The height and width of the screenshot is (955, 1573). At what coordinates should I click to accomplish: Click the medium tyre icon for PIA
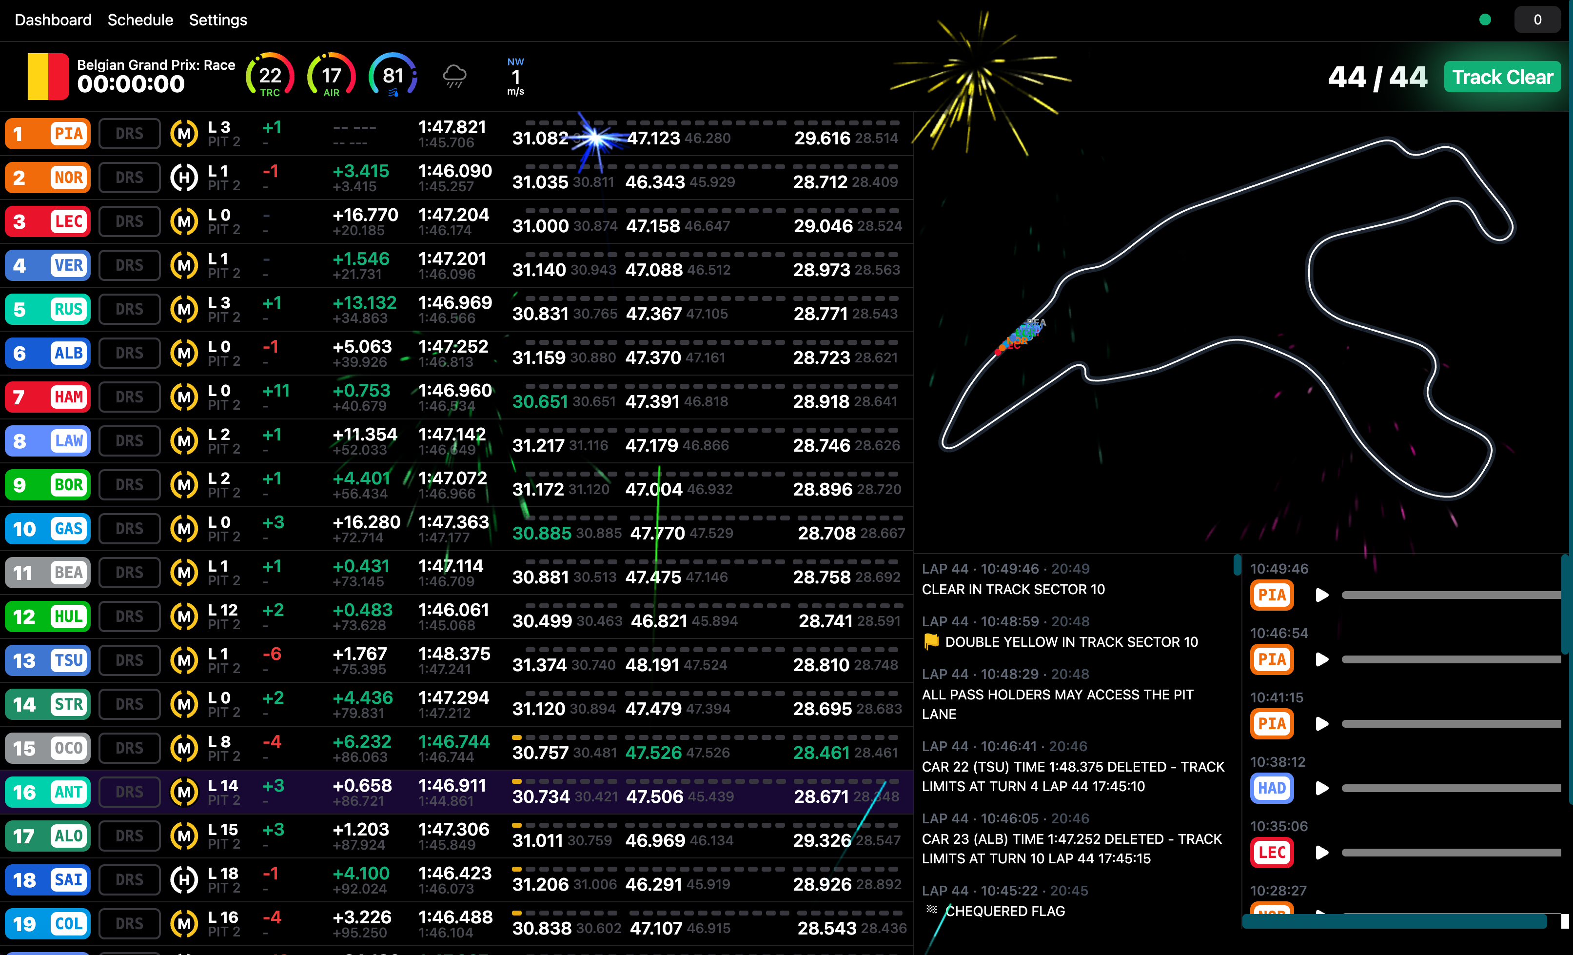[184, 134]
